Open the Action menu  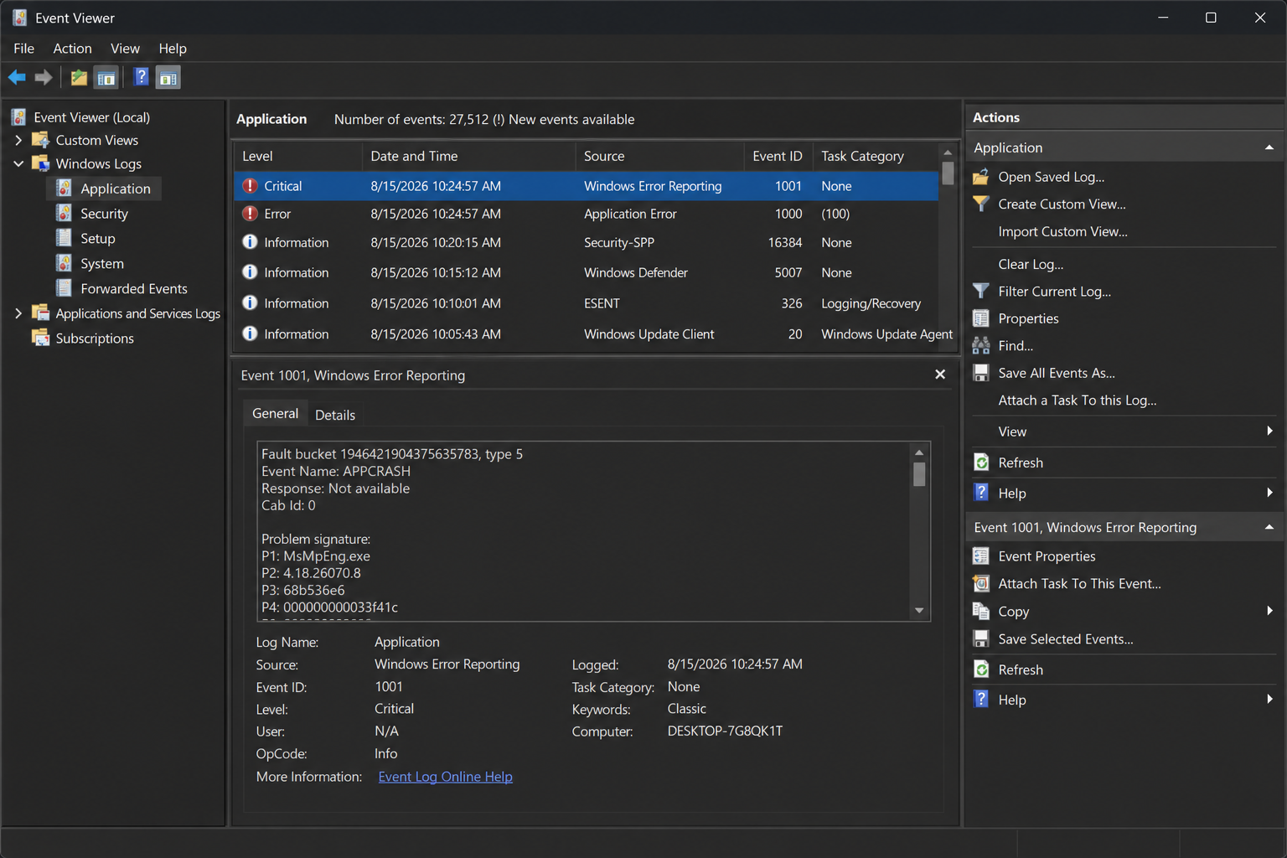73,49
